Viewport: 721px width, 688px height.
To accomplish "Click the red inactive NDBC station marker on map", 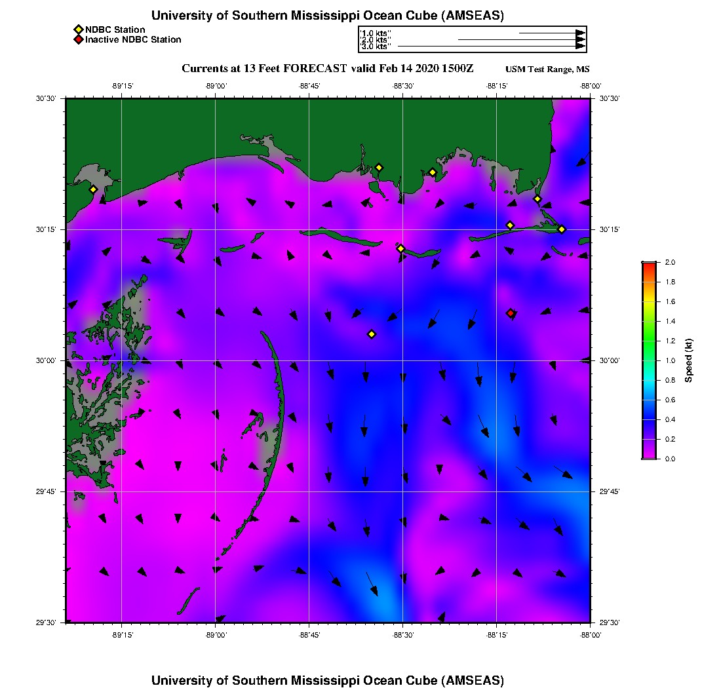I will pos(511,313).
